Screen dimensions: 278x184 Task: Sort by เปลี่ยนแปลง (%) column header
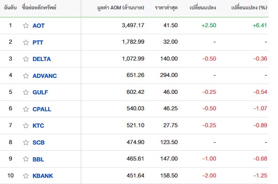tap(249, 8)
